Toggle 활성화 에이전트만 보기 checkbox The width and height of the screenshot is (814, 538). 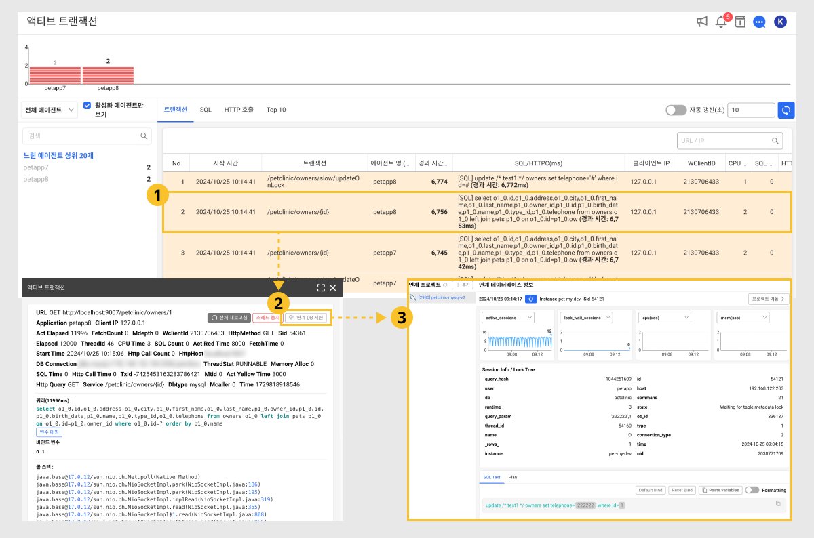click(x=87, y=106)
